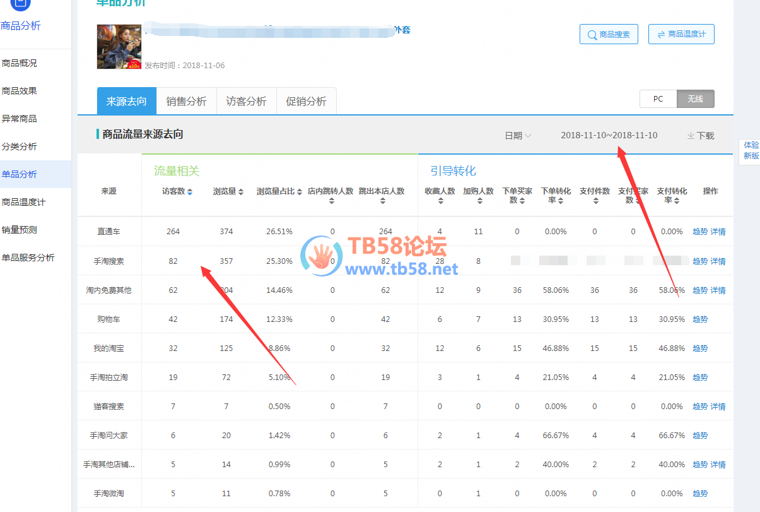Sort by 浏览量 column sort icon
The height and width of the screenshot is (512, 760).
click(241, 192)
